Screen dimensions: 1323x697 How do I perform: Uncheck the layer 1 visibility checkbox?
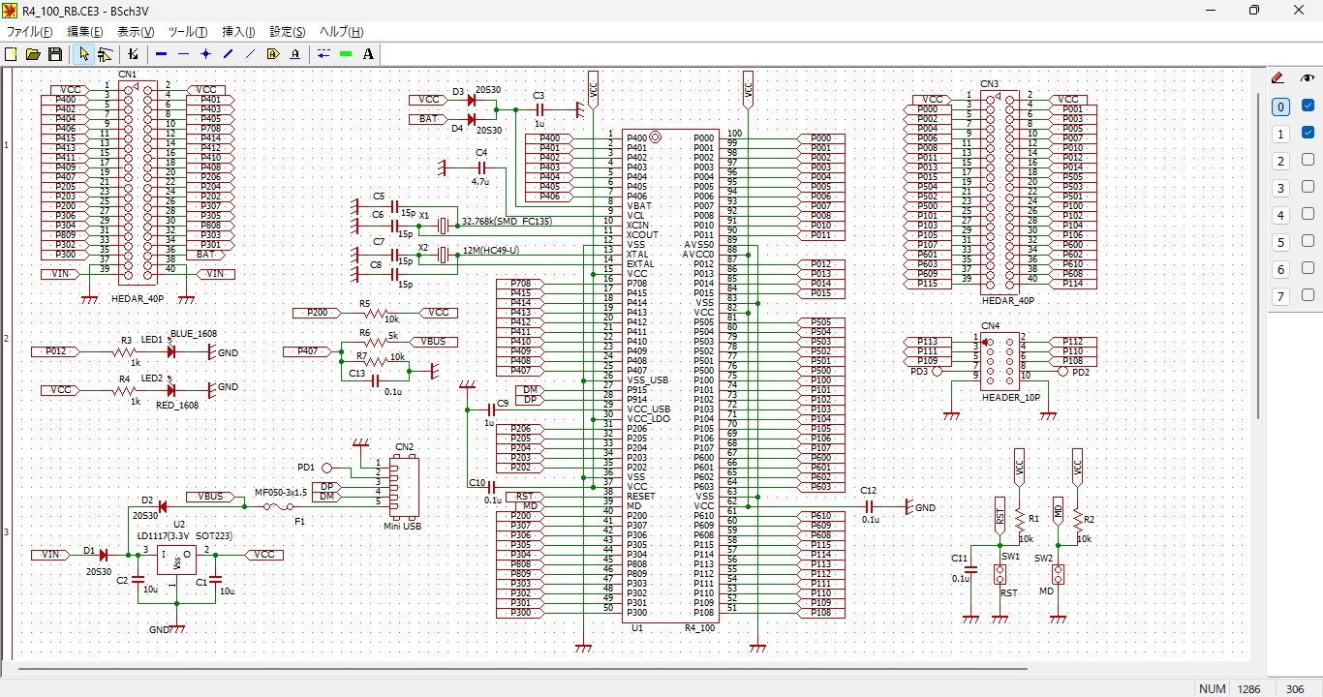click(1308, 134)
